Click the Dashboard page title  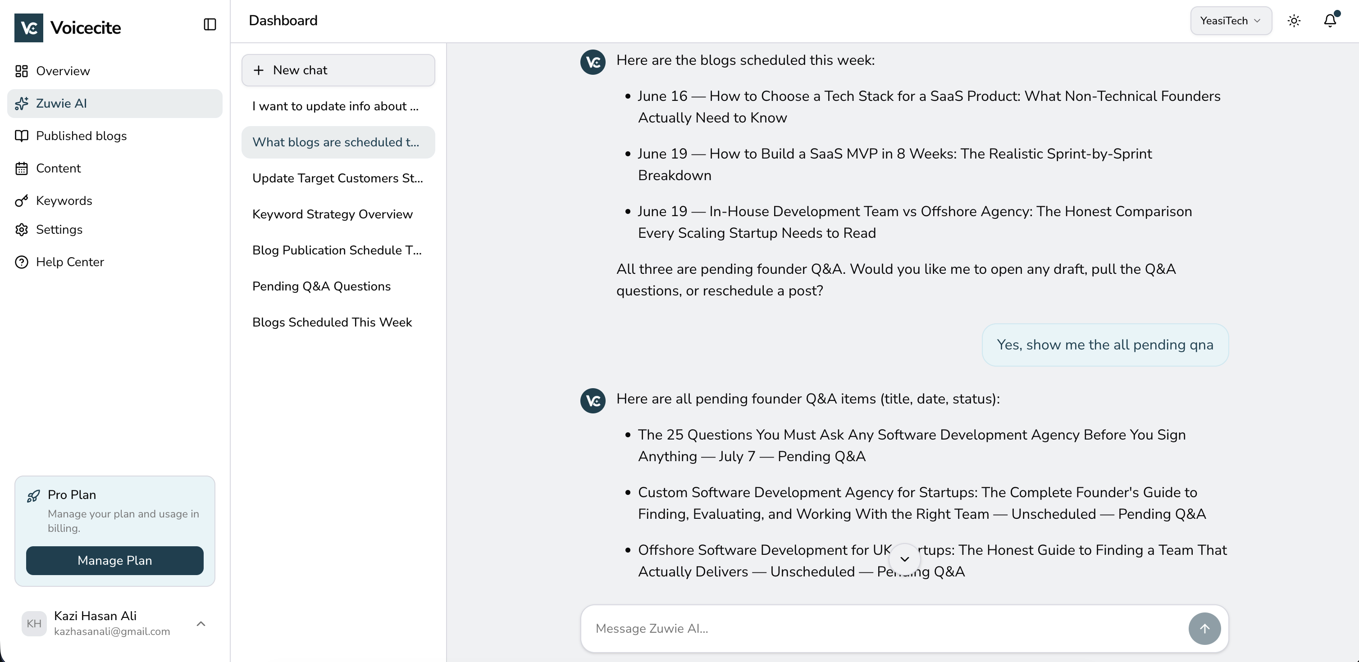(x=283, y=21)
